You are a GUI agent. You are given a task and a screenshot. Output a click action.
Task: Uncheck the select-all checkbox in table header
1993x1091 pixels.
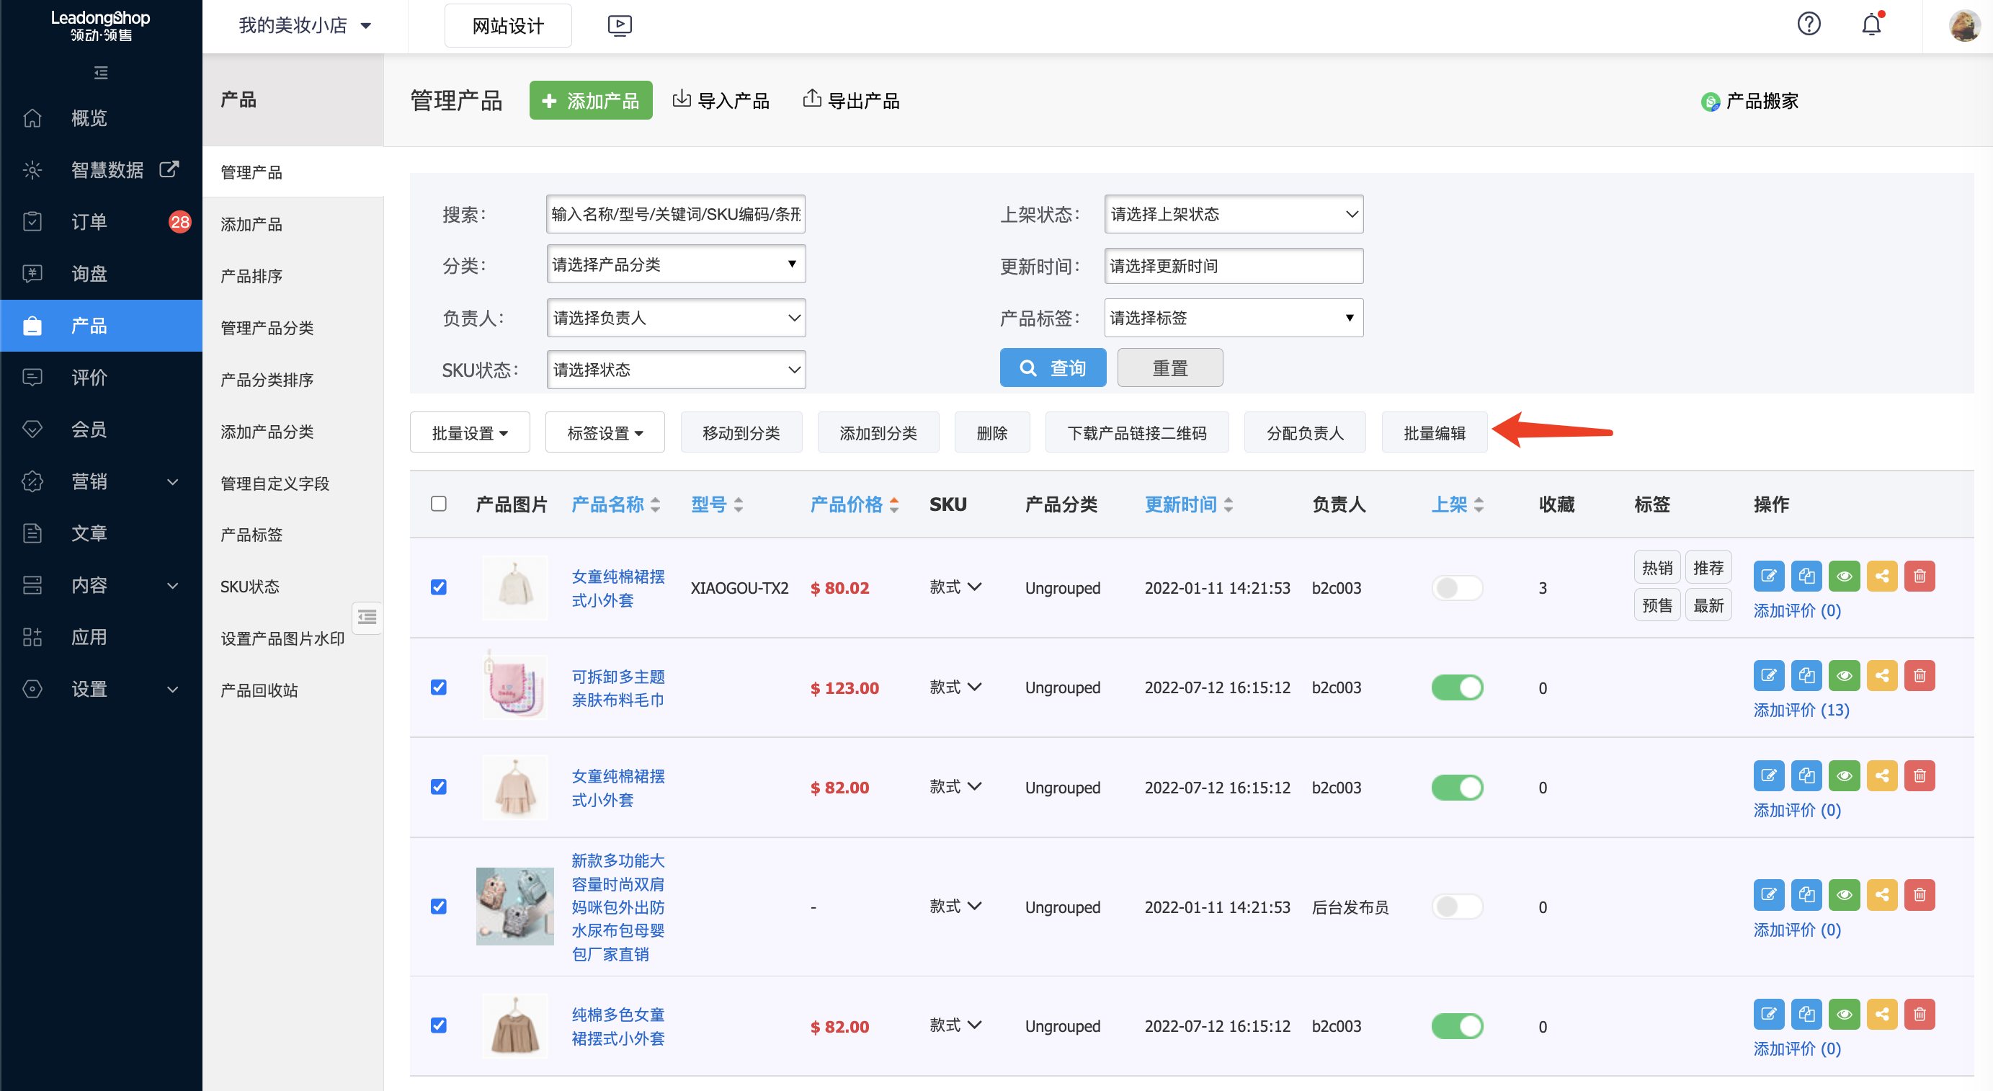(x=439, y=504)
